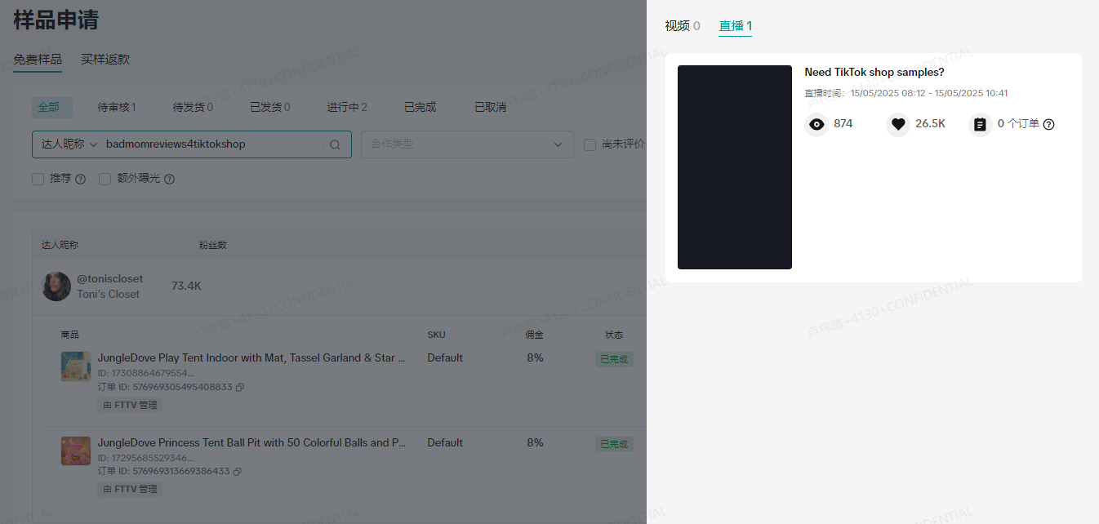Click the eye icon showing 874 viewers
The image size is (1099, 524).
point(816,124)
